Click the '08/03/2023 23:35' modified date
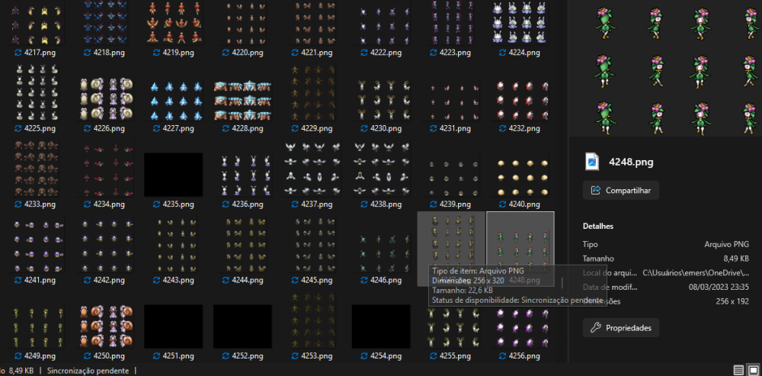The height and width of the screenshot is (376, 762). coord(719,287)
